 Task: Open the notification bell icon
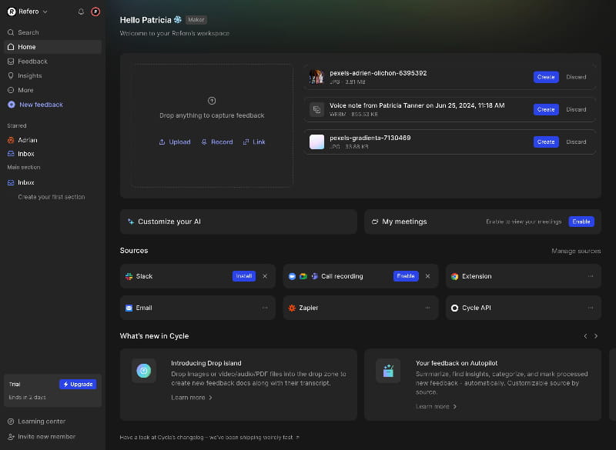(x=81, y=11)
